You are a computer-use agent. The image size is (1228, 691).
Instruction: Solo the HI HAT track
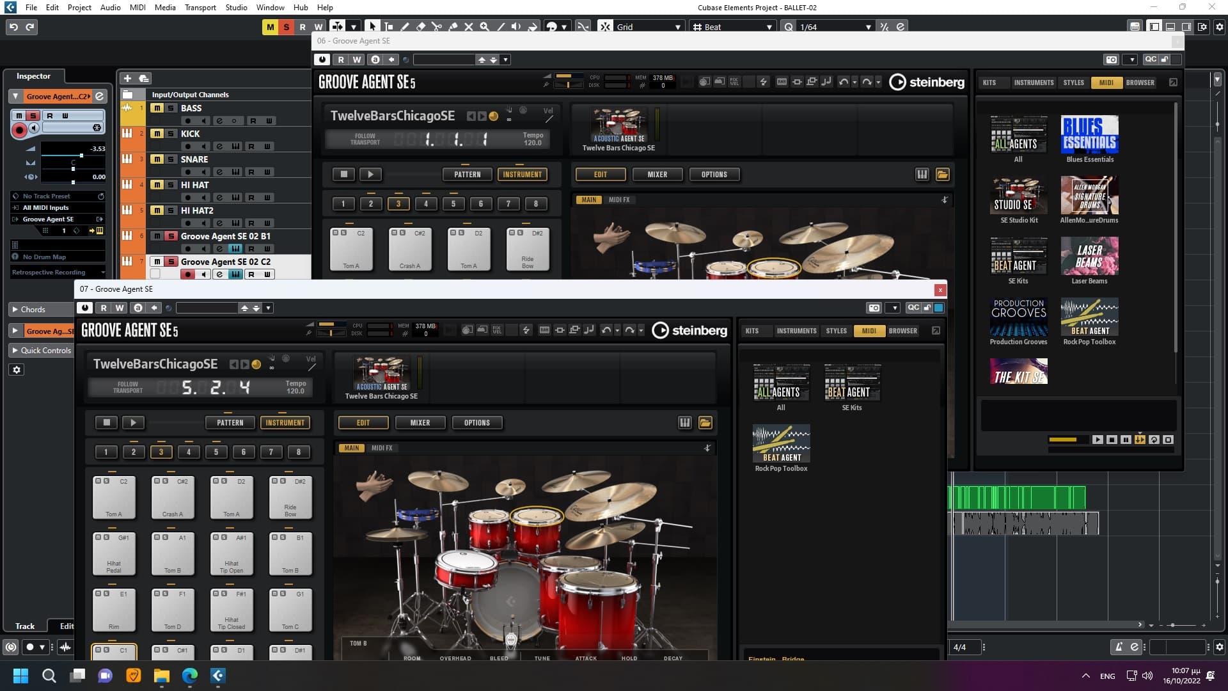[171, 185]
